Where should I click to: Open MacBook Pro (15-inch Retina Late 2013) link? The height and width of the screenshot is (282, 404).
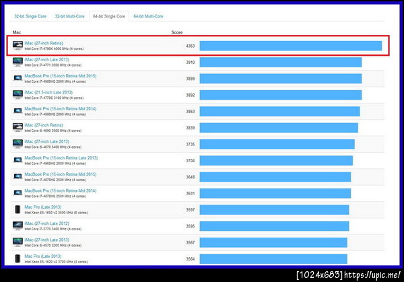click(61, 158)
